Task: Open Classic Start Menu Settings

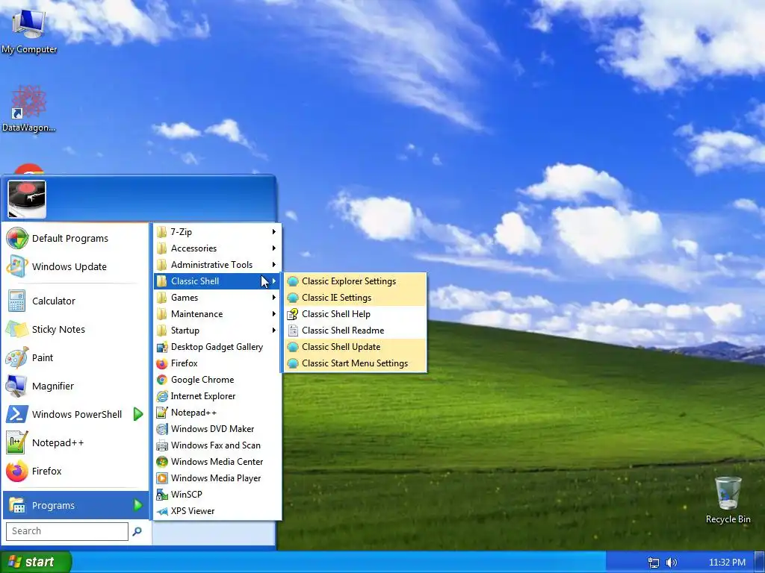Action: [x=355, y=363]
